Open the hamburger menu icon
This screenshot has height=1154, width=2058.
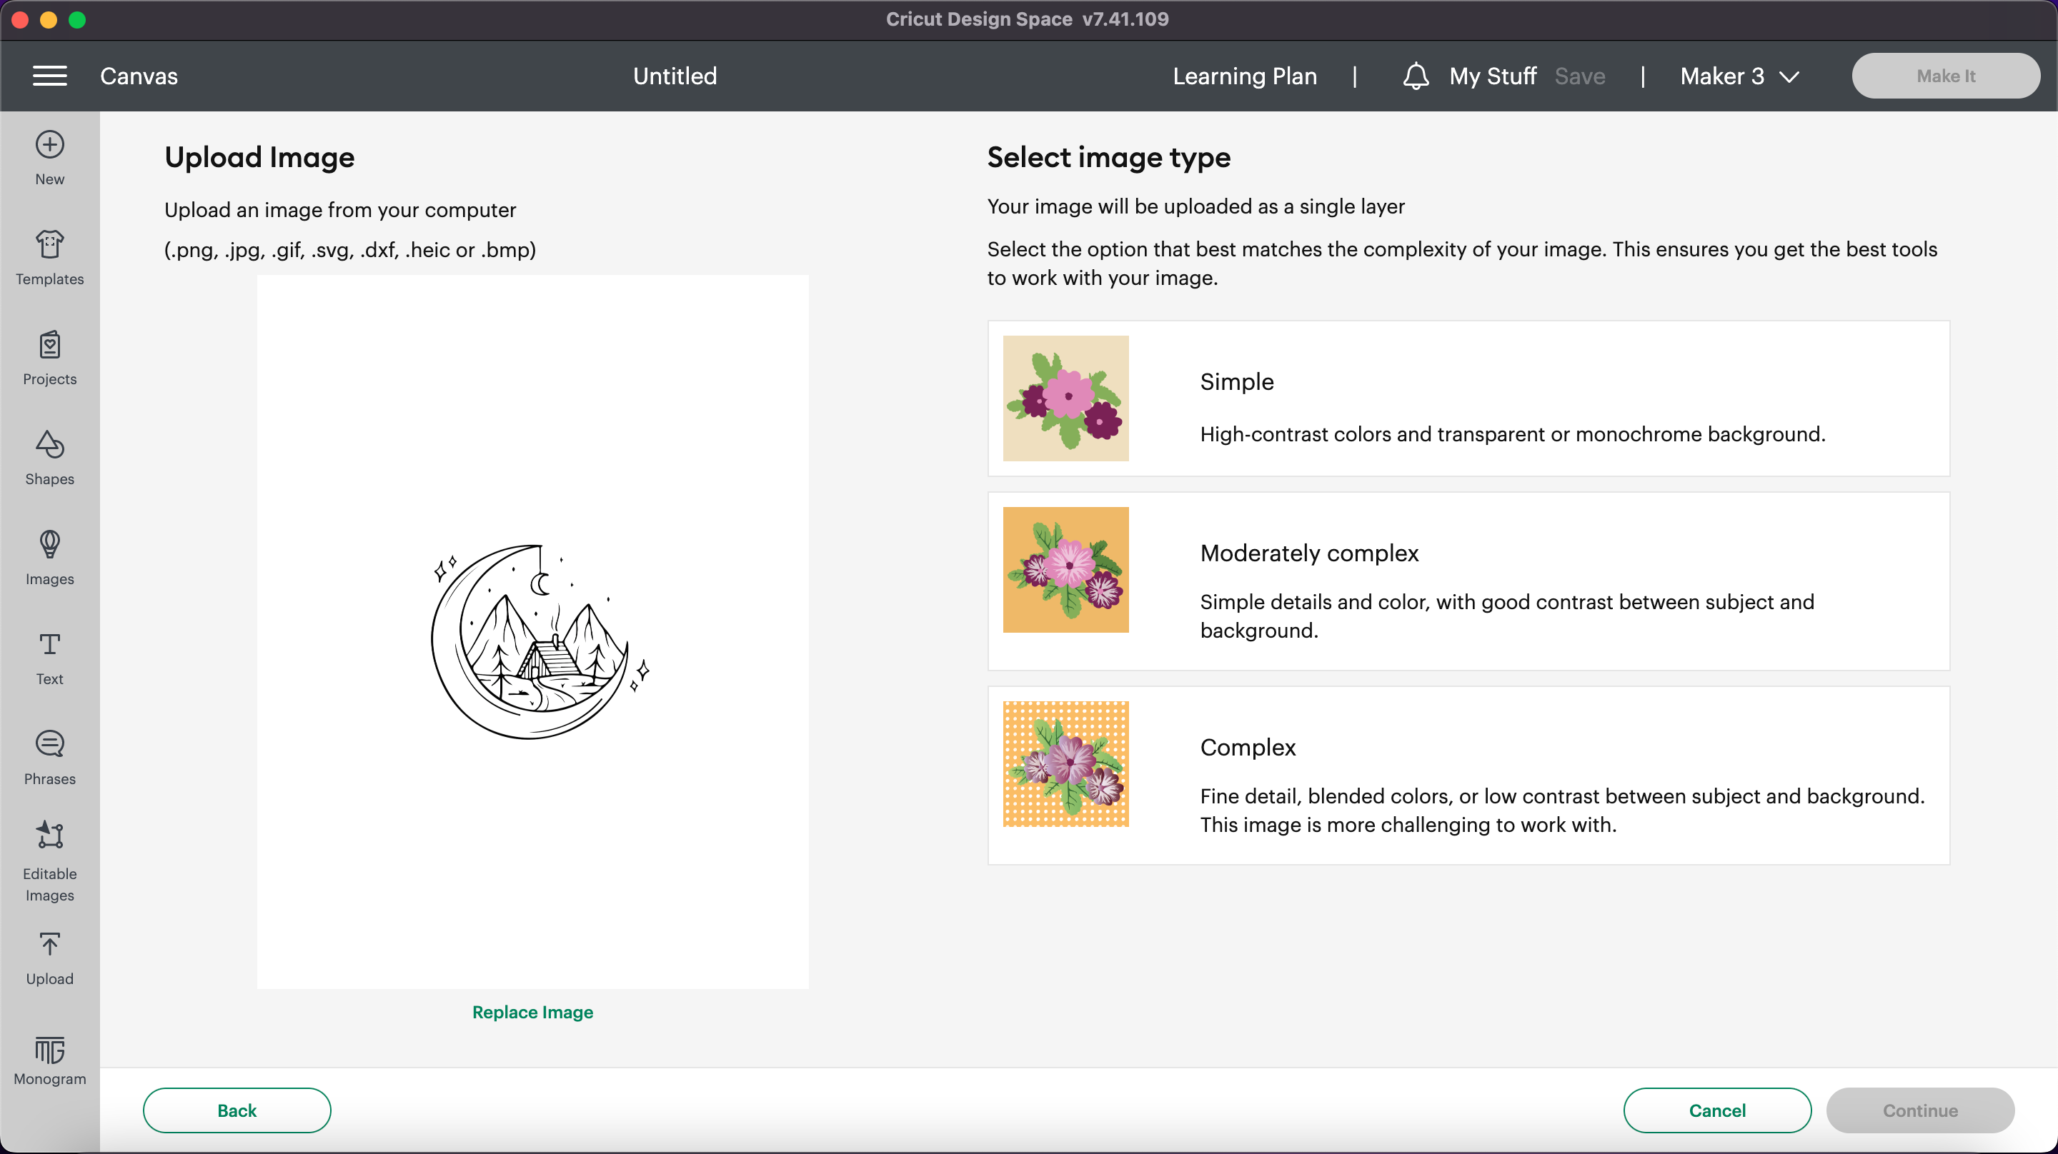point(49,76)
